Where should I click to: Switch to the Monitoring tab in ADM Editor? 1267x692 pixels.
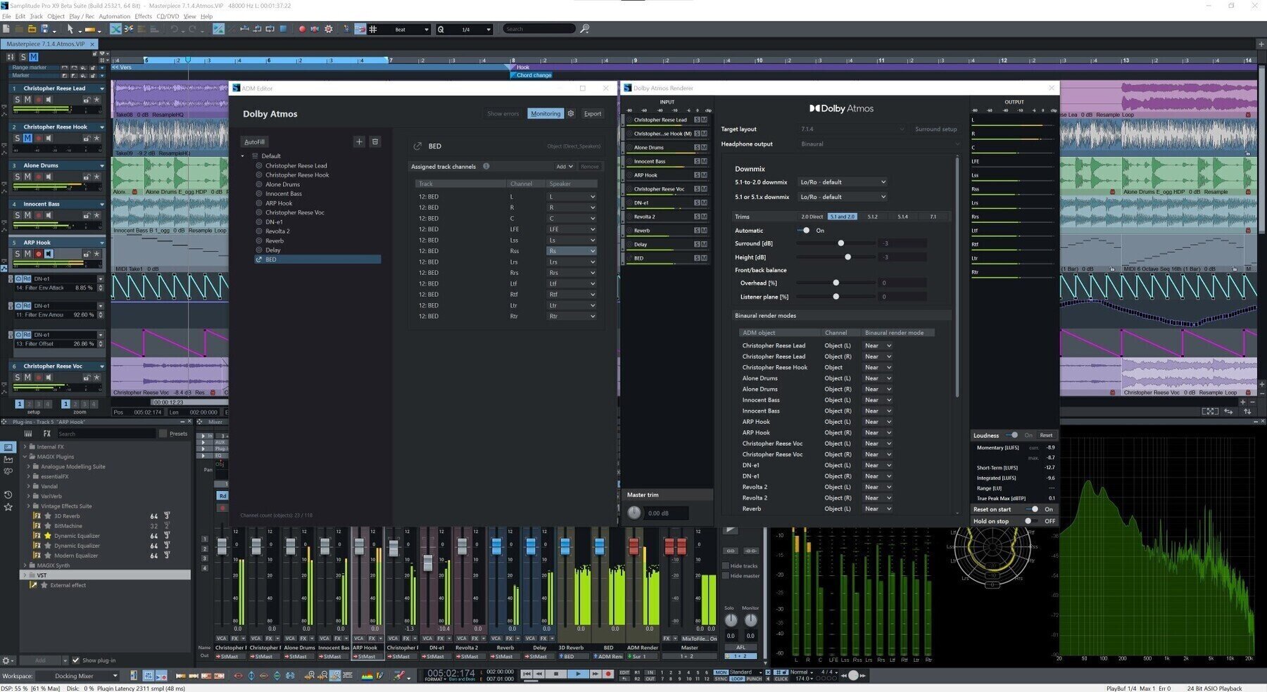tap(546, 113)
